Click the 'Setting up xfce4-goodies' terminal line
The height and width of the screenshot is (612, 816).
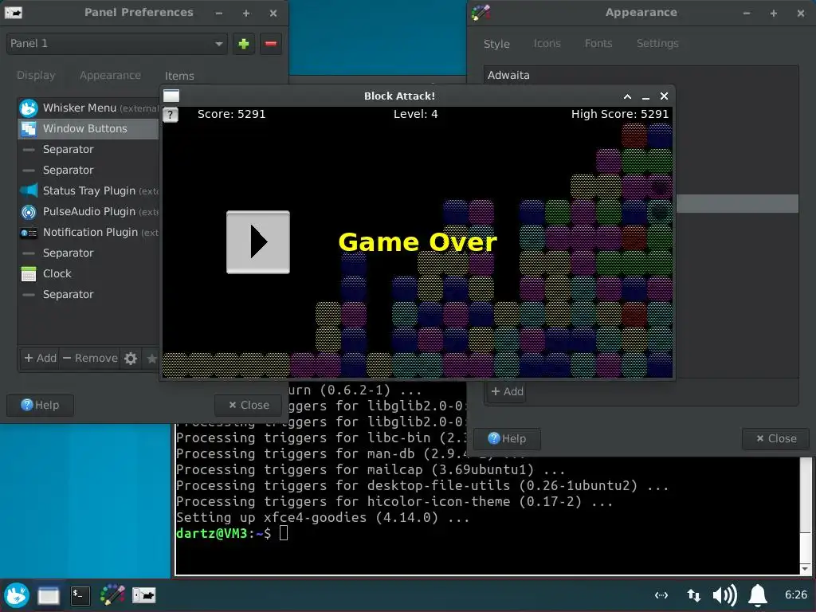tap(323, 518)
